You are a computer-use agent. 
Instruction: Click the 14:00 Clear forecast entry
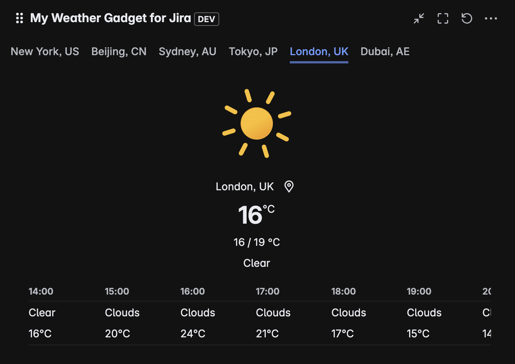point(41,312)
